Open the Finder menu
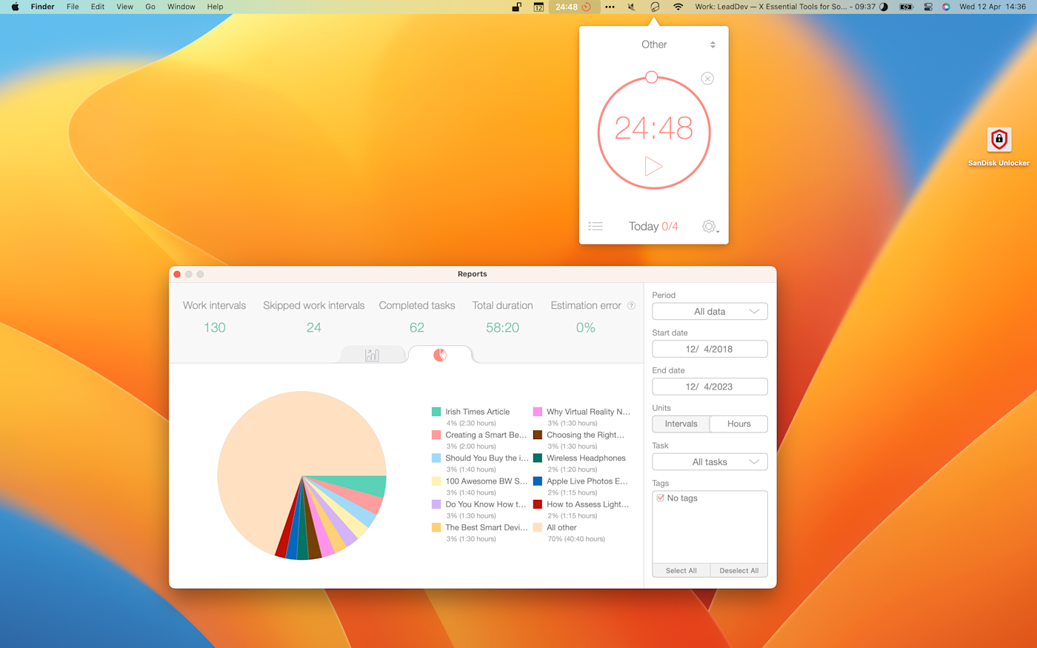This screenshot has height=648, width=1037. (x=42, y=7)
